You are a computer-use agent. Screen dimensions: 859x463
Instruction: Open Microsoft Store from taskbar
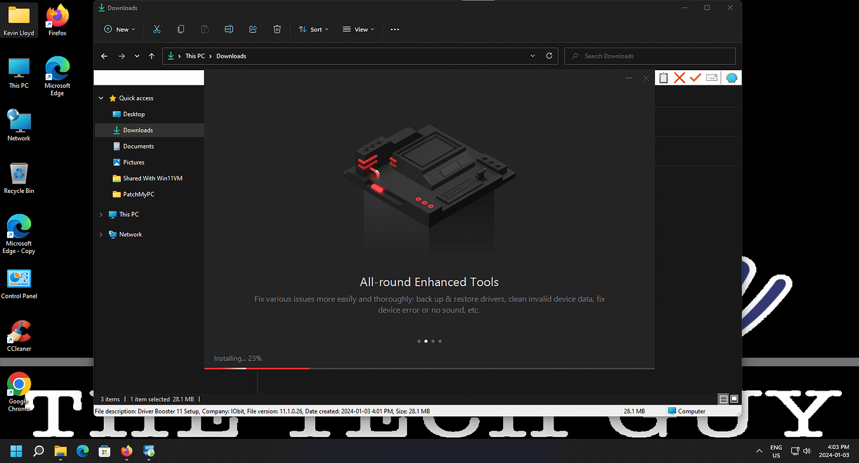coord(104,451)
